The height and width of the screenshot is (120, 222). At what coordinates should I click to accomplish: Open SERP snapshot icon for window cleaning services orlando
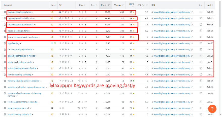click(201, 81)
